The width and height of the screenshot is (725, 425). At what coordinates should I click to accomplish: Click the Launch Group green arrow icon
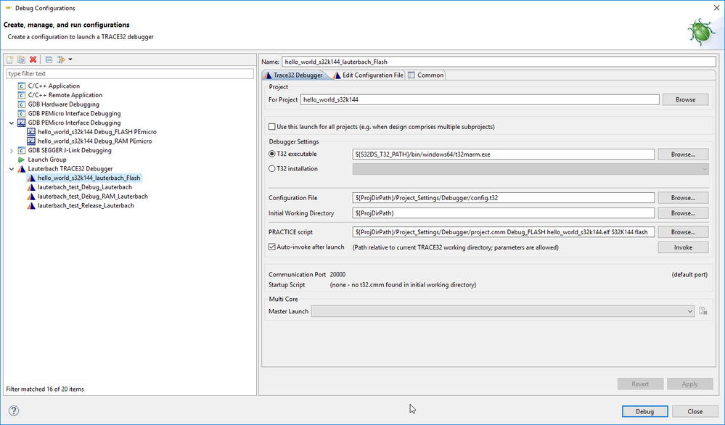tap(21, 160)
